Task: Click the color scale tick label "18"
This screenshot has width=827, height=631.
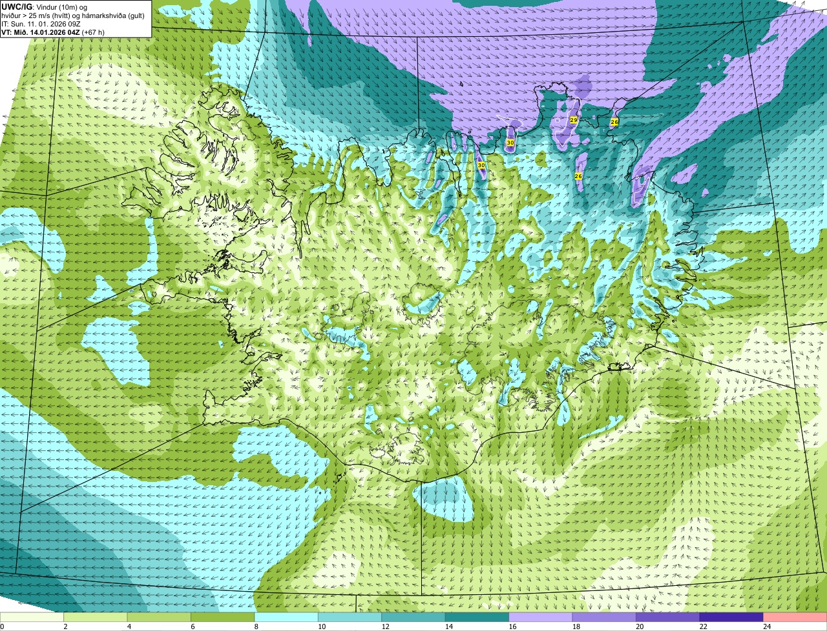Action: pyautogui.click(x=576, y=626)
